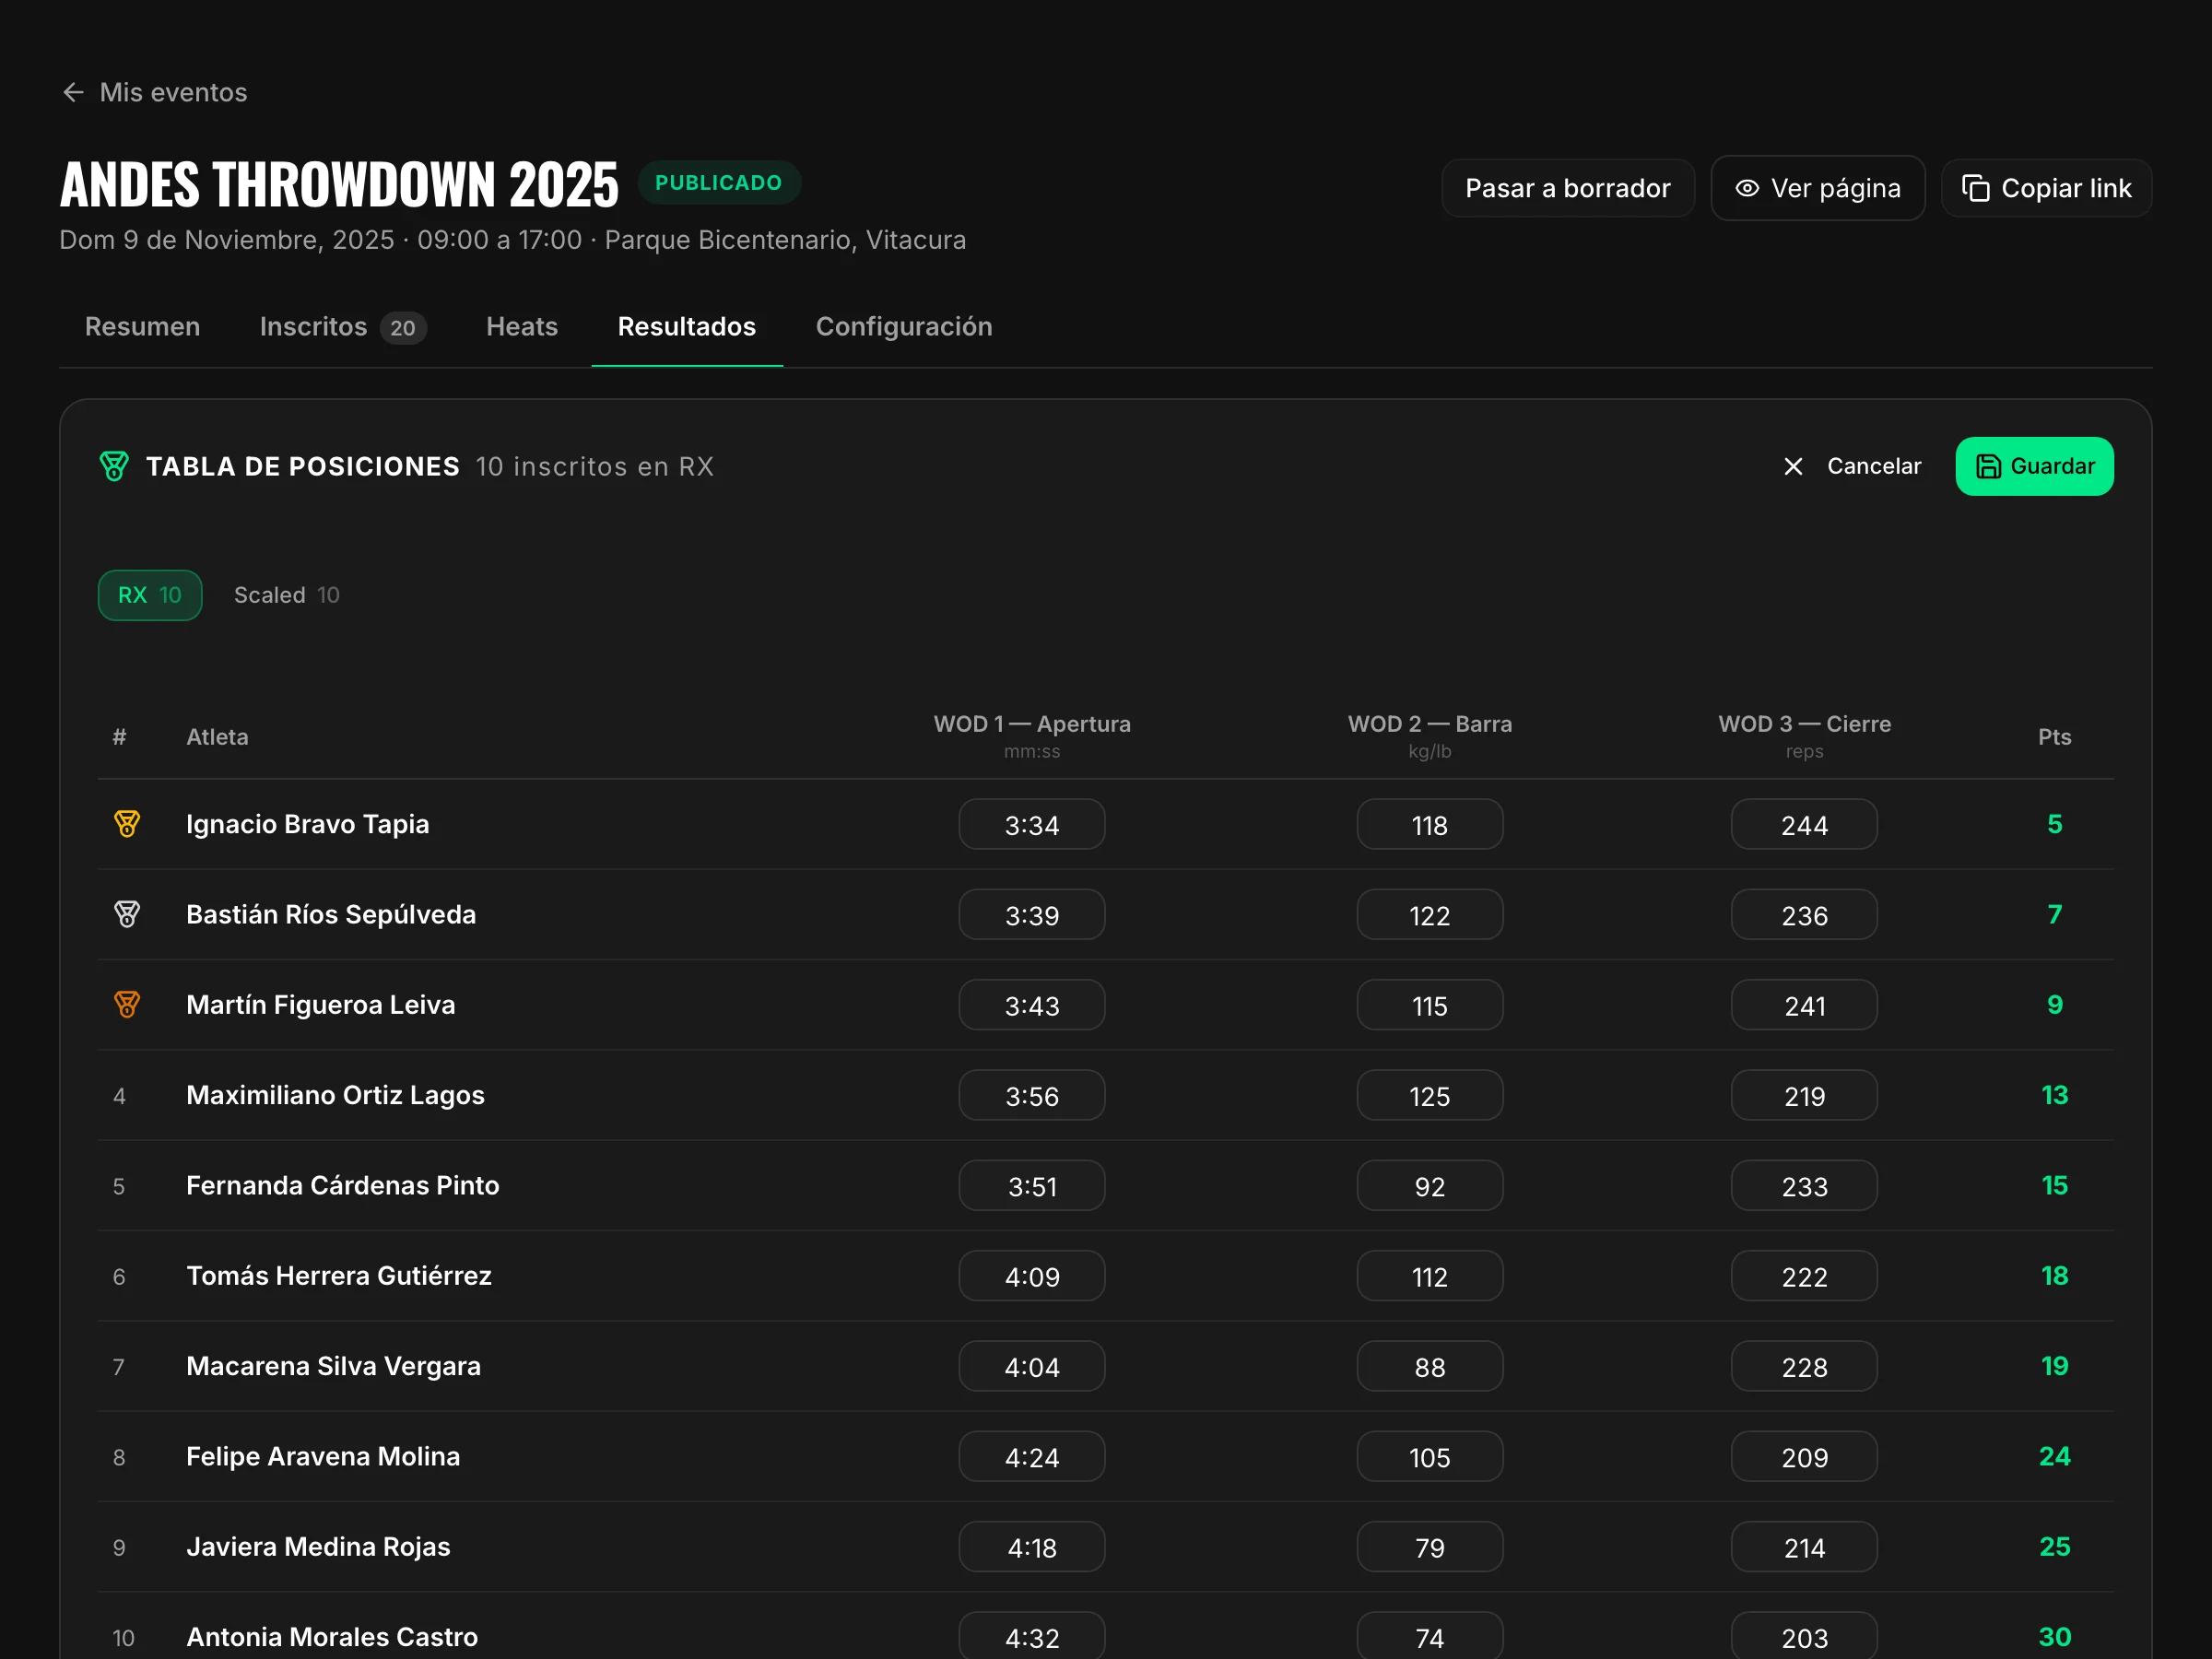Edit Maximiliano Ortiz Lagos WOD 1 time 3:56
Viewport: 2212px width, 1659px height.
coord(1032,1095)
